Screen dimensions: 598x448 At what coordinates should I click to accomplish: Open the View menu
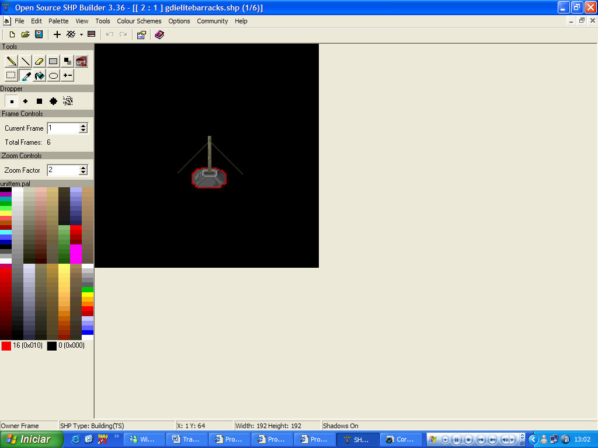click(82, 21)
